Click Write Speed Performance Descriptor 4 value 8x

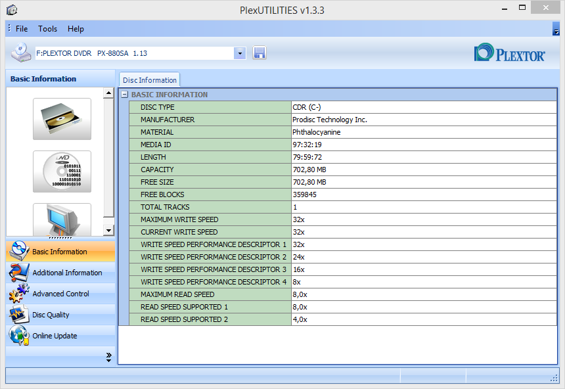coord(296,282)
